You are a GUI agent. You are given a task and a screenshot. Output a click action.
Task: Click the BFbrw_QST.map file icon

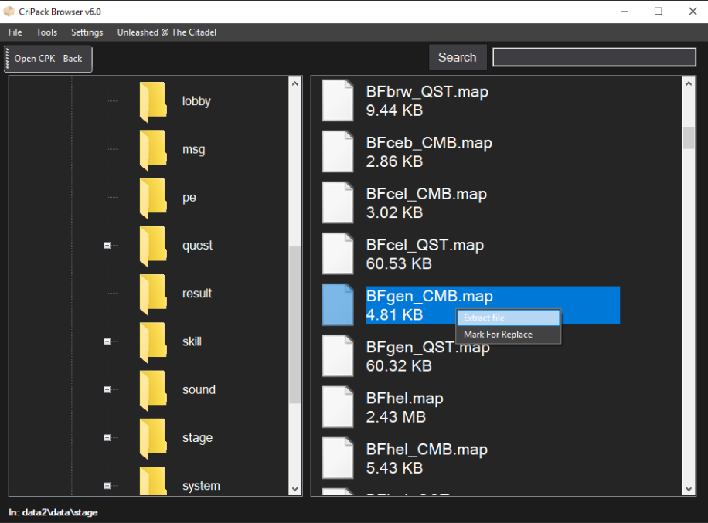coord(338,100)
